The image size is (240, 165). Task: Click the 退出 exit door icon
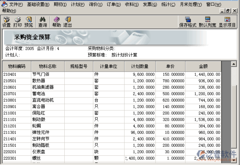pos(68,22)
